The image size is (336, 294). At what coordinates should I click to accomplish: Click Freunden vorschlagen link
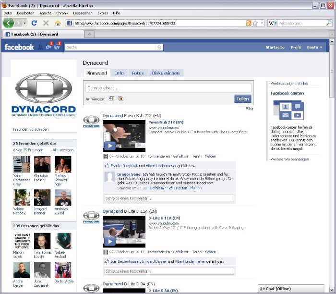click(31, 129)
